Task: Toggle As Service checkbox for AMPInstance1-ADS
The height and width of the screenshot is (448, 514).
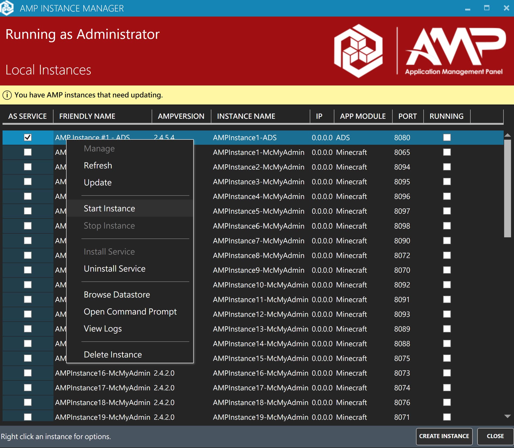Action: (x=28, y=138)
